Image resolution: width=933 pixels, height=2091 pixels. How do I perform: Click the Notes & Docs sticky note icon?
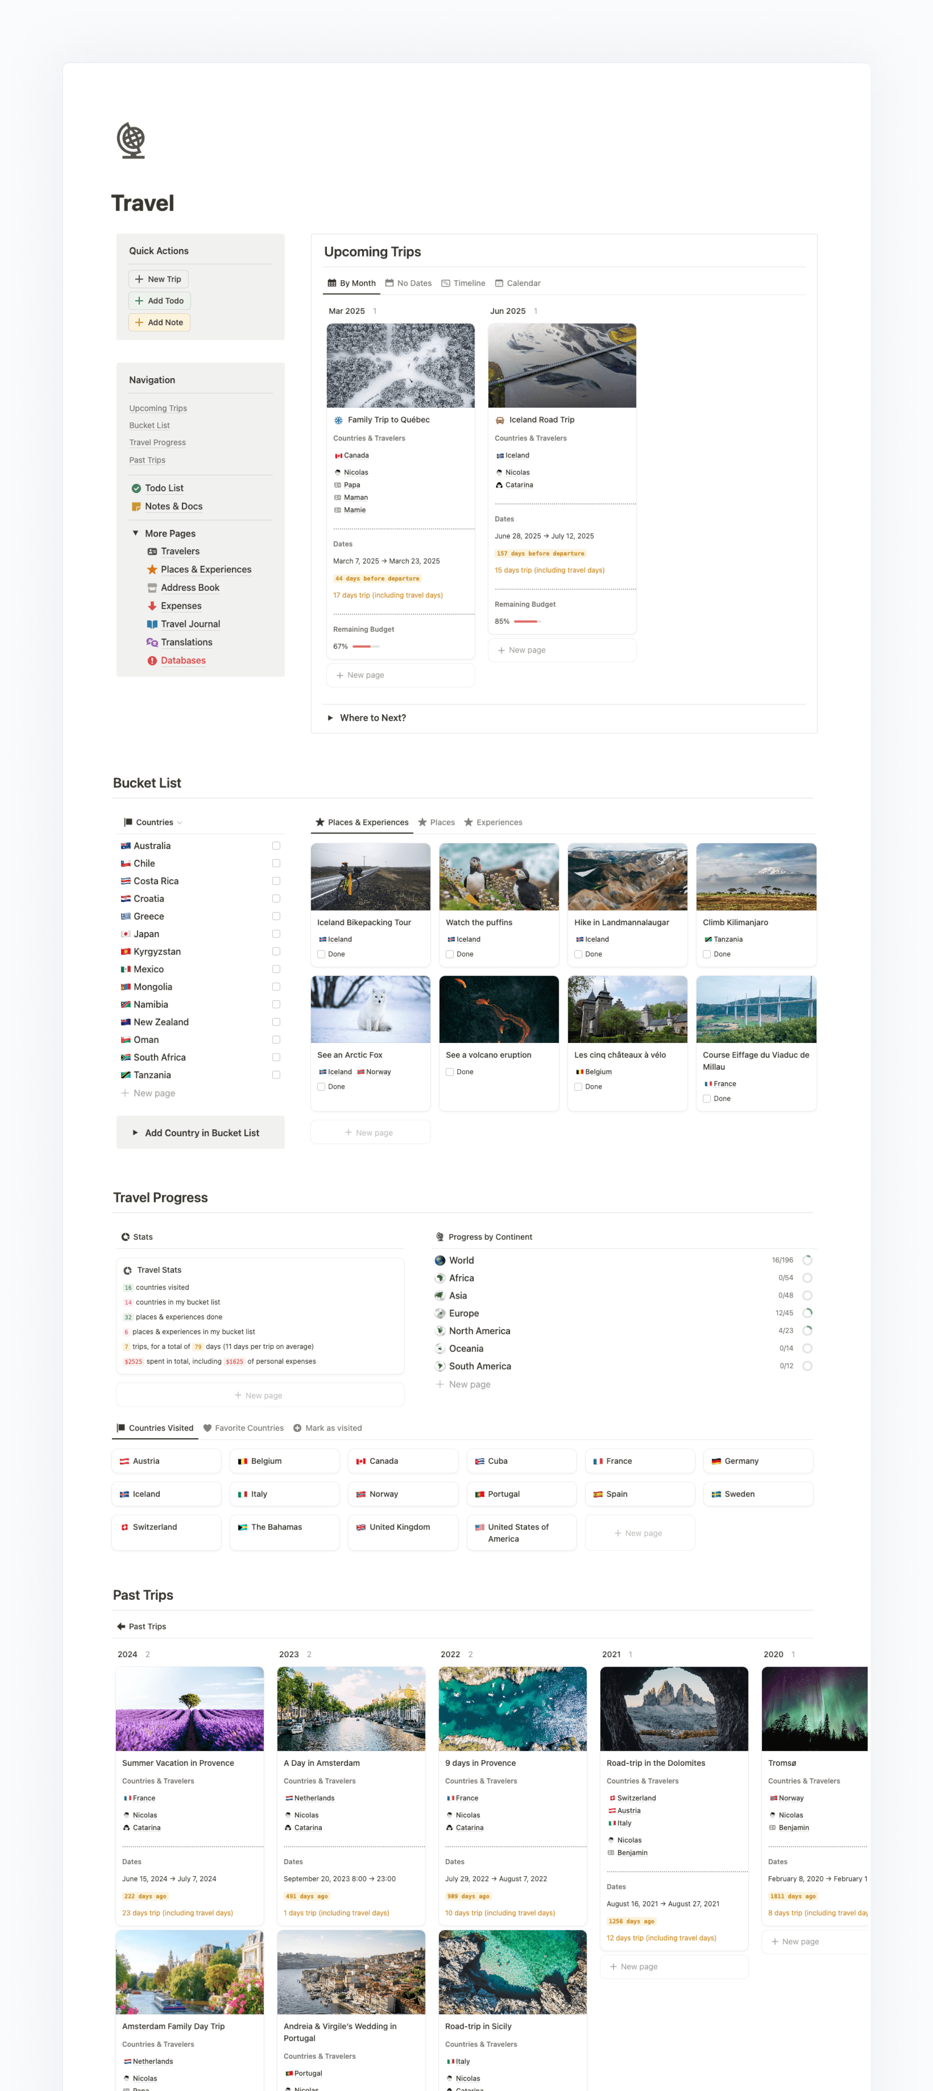(136, 507)
